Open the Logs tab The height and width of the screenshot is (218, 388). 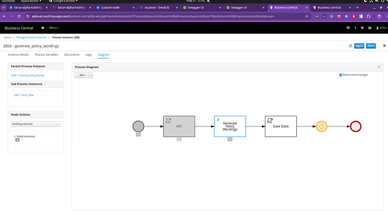coord(89,54)
